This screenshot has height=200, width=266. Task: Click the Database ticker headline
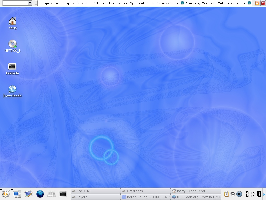coord(164,3)
